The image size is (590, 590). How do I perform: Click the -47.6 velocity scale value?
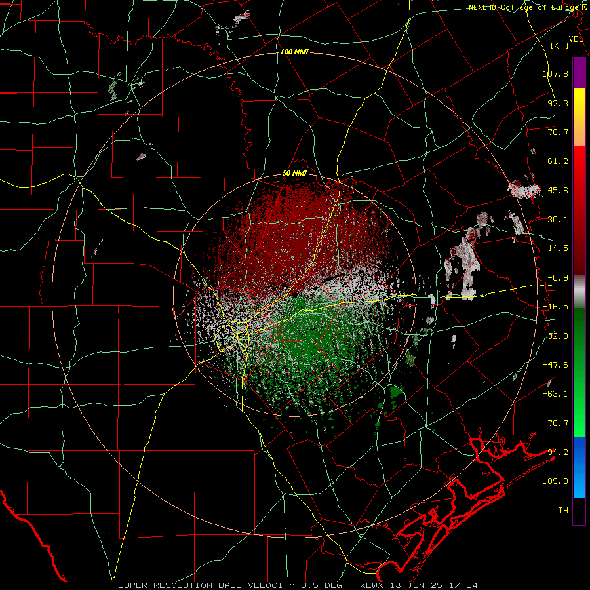555,365
